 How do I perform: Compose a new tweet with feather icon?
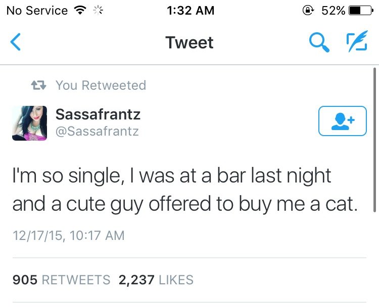[x=356, y=43]
